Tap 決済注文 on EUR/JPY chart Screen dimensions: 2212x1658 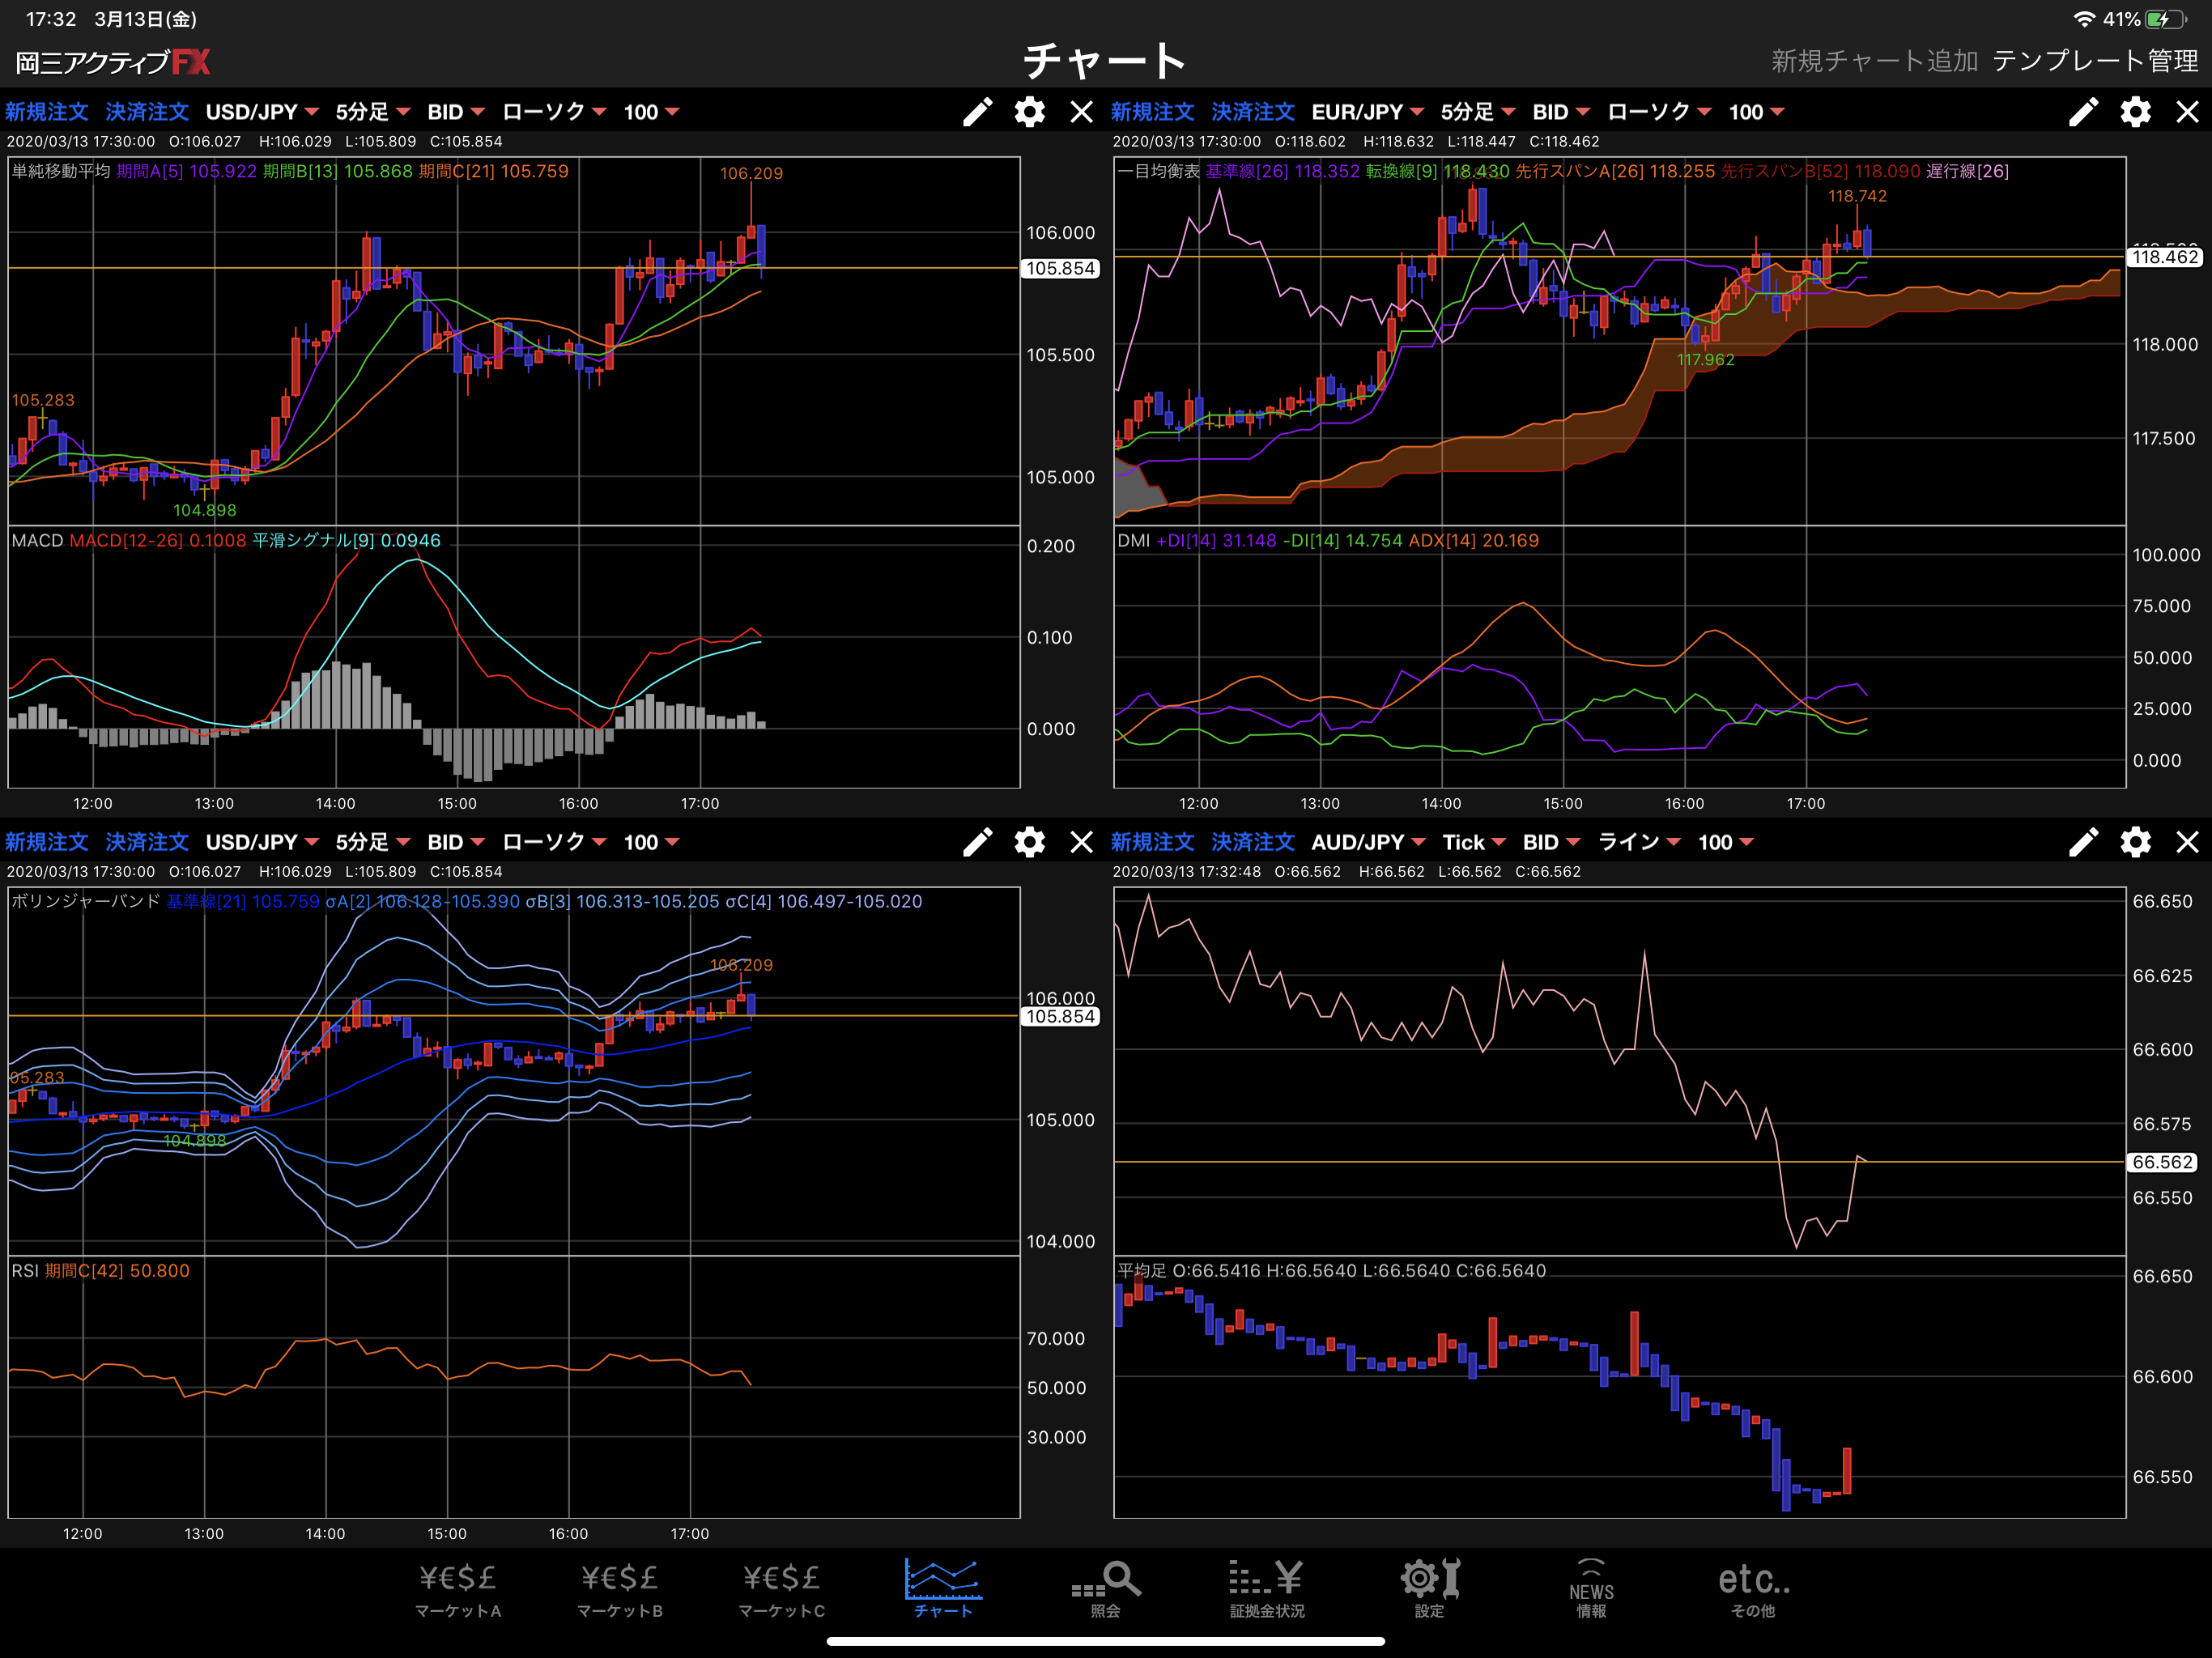pyautogui.click(x=1253, y=112)
